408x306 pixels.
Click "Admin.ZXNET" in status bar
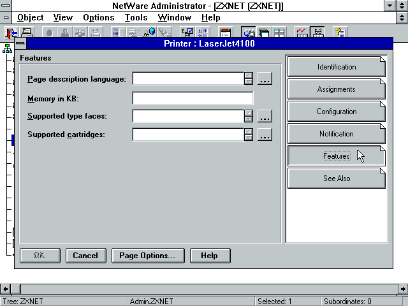[151, 302]
